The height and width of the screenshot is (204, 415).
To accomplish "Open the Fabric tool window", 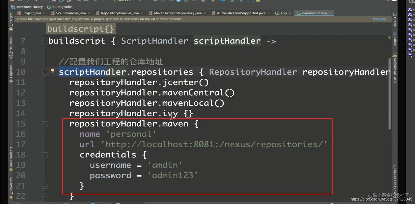I will pos(395,39).
